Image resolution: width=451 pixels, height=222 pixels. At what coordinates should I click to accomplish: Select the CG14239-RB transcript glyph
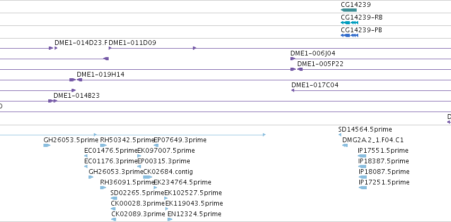[349, 23]
